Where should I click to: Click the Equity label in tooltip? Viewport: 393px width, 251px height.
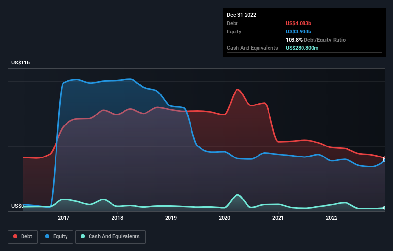[234, 31]
